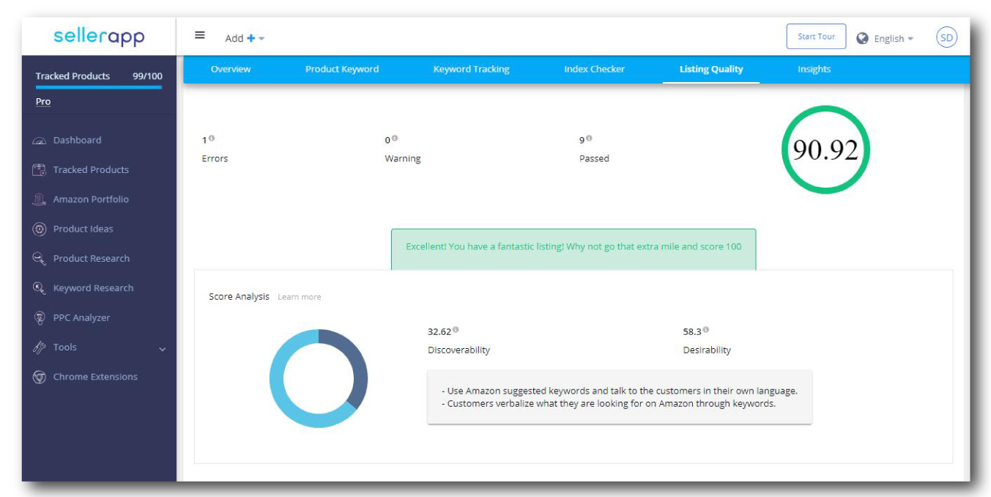Open the Product Ideas section
Screen dimensions: 991x497
[83, 229]
